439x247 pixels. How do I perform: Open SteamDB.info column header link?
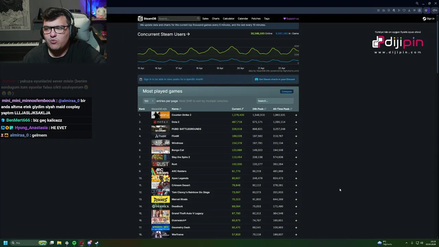[159, 109]
